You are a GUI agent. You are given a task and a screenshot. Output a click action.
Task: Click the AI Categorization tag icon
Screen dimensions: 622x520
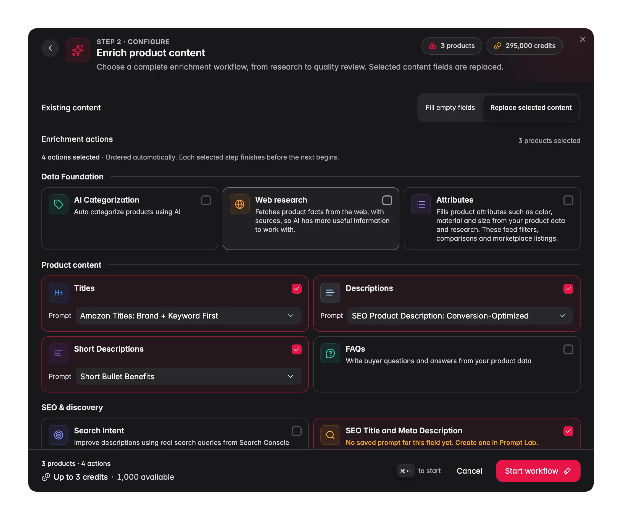pyautogui.click(x=59, y=204)
